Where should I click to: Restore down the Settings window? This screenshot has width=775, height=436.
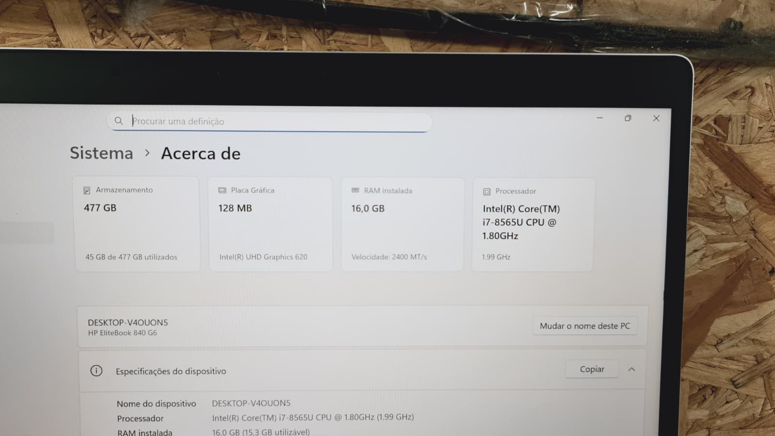click(x=628, y=118)
